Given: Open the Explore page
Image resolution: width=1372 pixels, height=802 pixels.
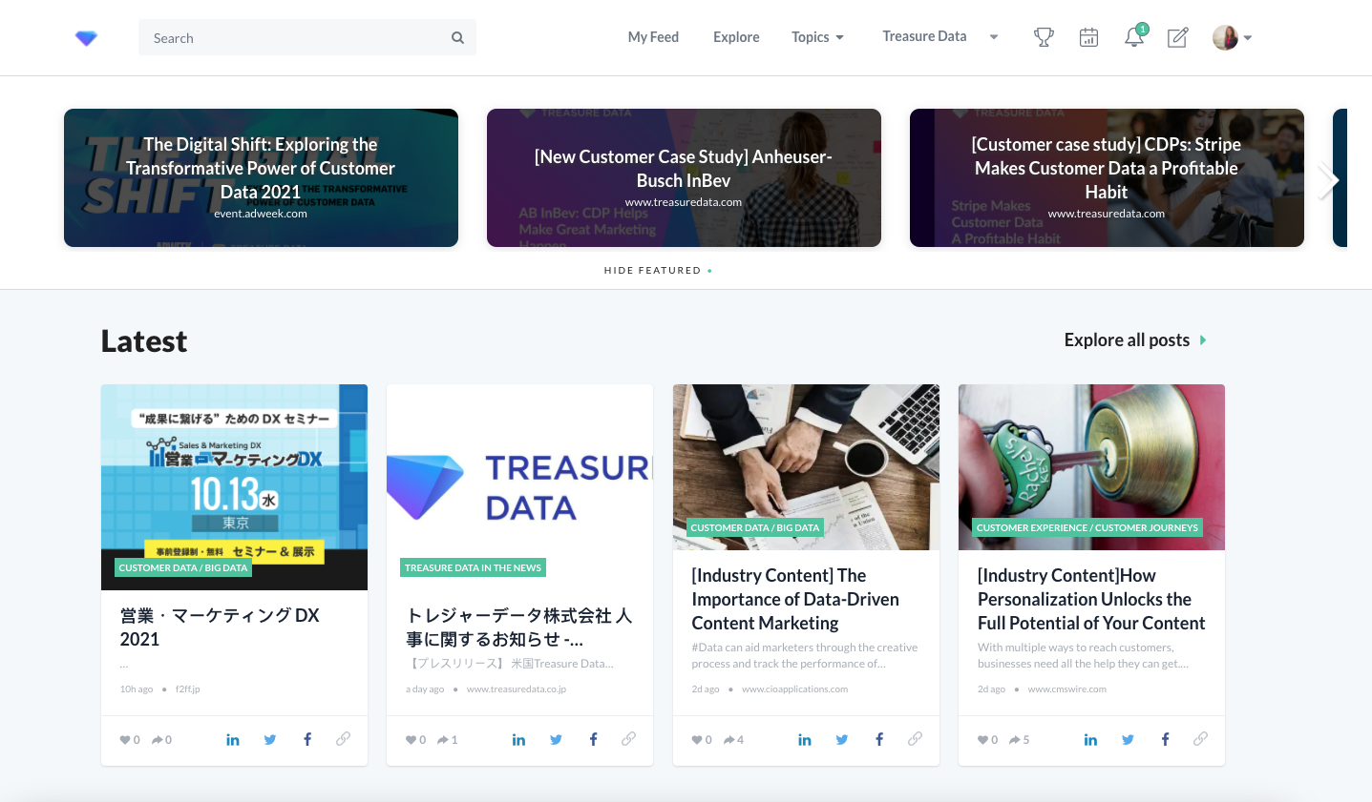Looking at the screenshot, I should pyautogui.click(x=736, y=37).
